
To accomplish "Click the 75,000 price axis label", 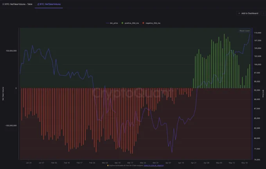I will [x=257, y=160].
